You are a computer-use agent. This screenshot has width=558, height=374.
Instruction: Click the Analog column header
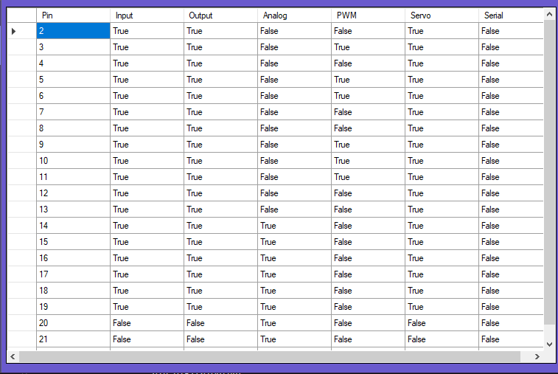(x=294, y=15)
